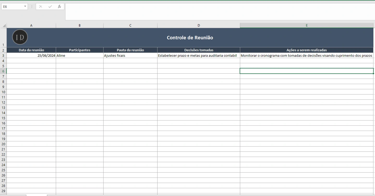Select column D header
Screen dimensions: 375x196
point(198,26)
